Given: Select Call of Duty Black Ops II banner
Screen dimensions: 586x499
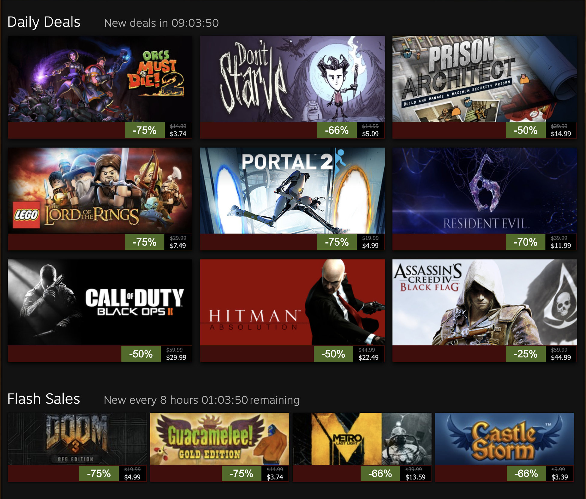Looking at the screenshot, I should point(100,302).
